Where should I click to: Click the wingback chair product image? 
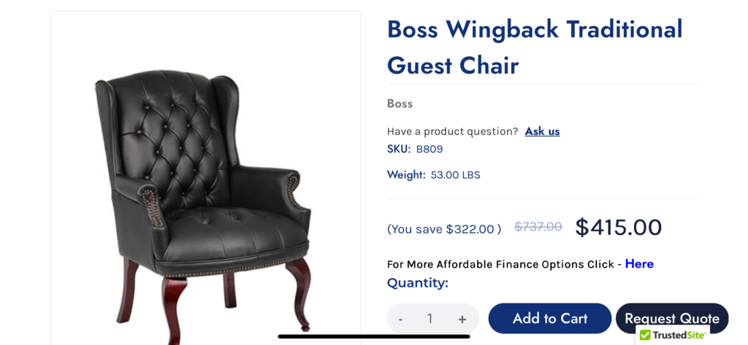[206, 197]
